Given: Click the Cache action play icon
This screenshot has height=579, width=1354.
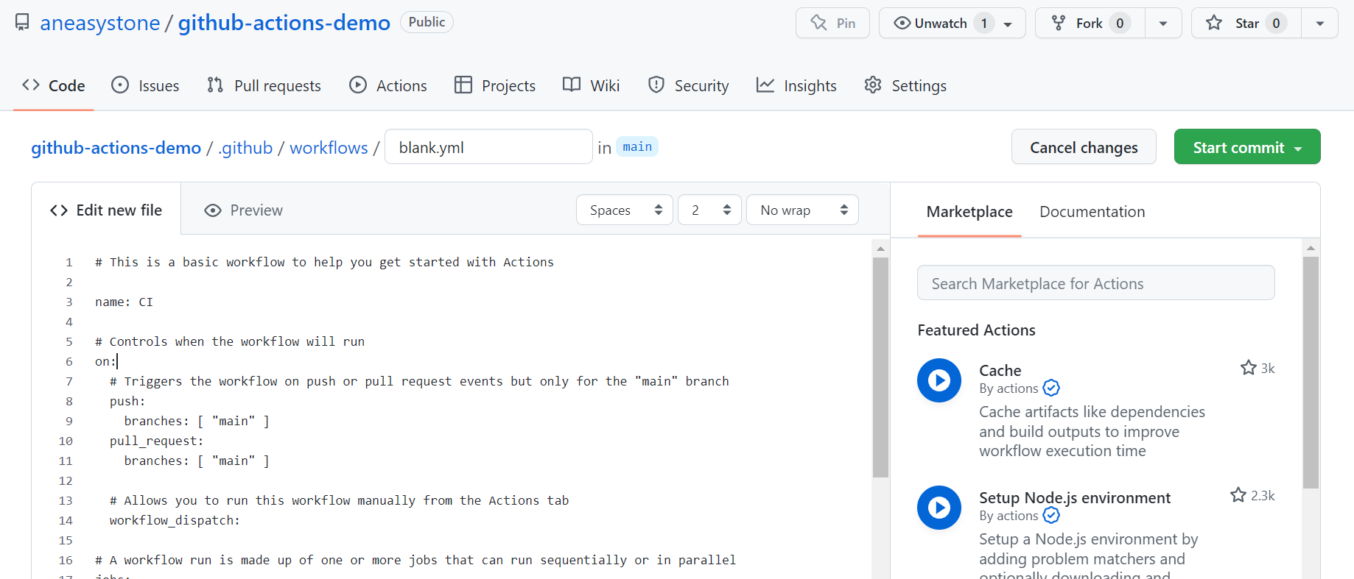Looking at the screenshot, I should click(x=939, y=380).
